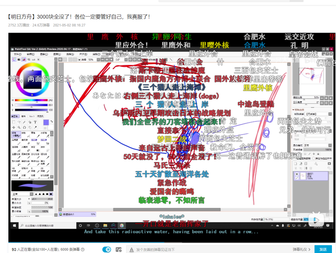Open the 文件(F) menu
This screenshot has height=253, width=336.
(x=17, y=54)
